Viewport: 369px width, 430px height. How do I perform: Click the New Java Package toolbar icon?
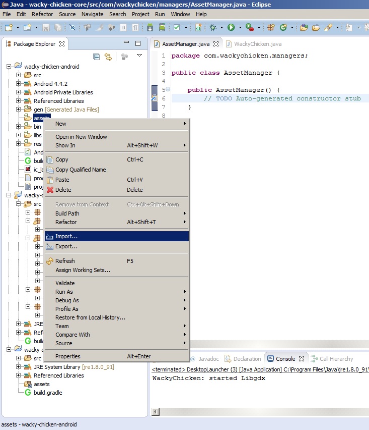[x=271, y=27]
